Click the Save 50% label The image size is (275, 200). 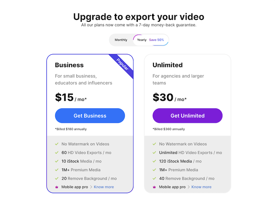click(156, 40)
